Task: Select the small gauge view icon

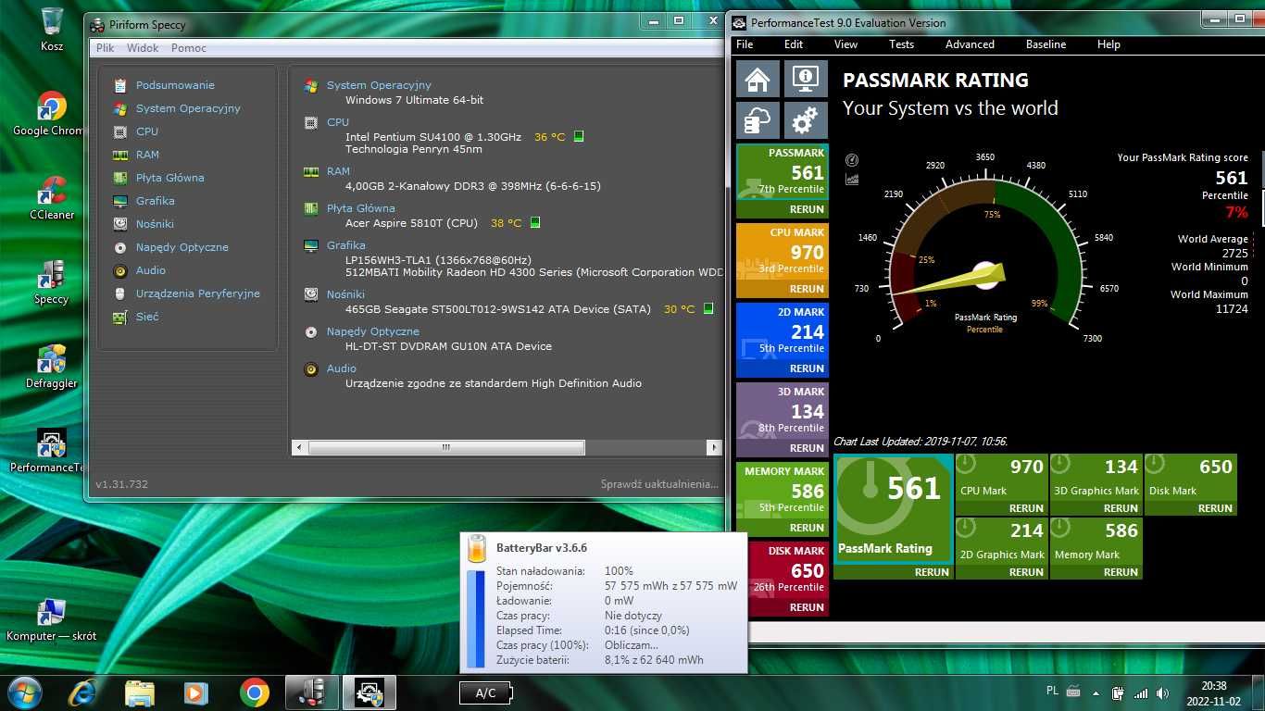Action: [852, 160]
